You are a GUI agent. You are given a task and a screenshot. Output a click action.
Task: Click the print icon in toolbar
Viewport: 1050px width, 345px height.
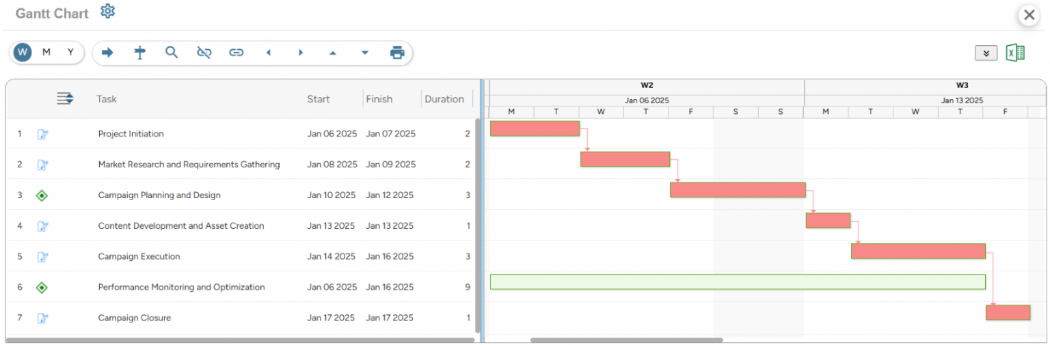click(397, 53)
